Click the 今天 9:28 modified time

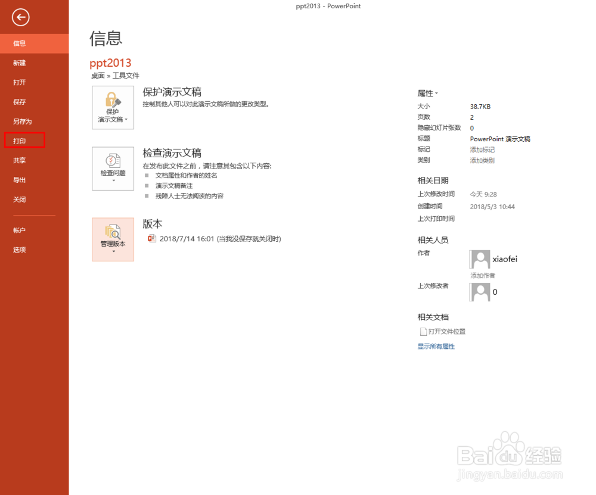point(483,195)
